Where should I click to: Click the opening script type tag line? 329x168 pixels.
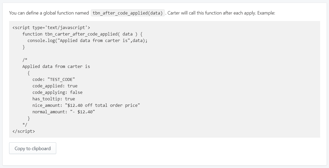pos(51,27)
